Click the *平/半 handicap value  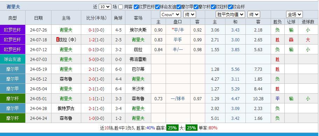pos(178,30)
